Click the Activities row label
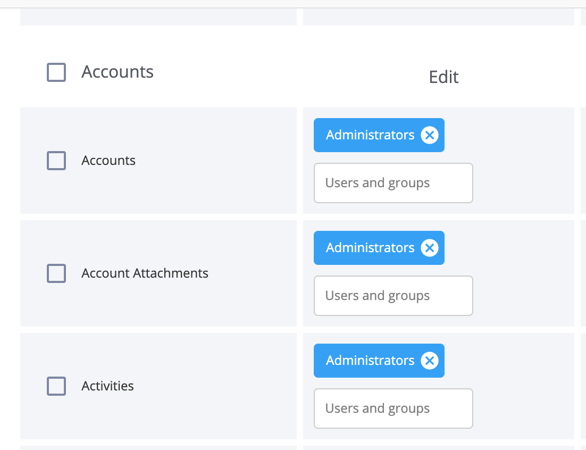586x450 pixels. coord(107,386)
